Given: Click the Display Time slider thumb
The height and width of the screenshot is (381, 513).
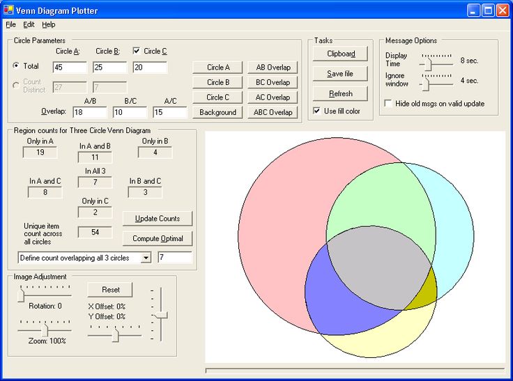Looking at the screenshot, I should [x=428, y=64].
